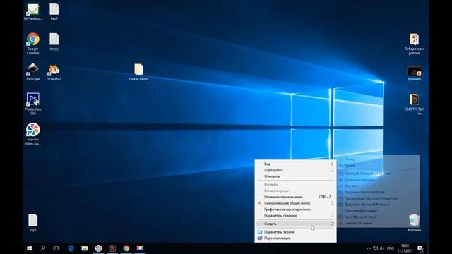Open Графические характеристики... from context menu
Screen dimensions: 452x254
[295, 210]
